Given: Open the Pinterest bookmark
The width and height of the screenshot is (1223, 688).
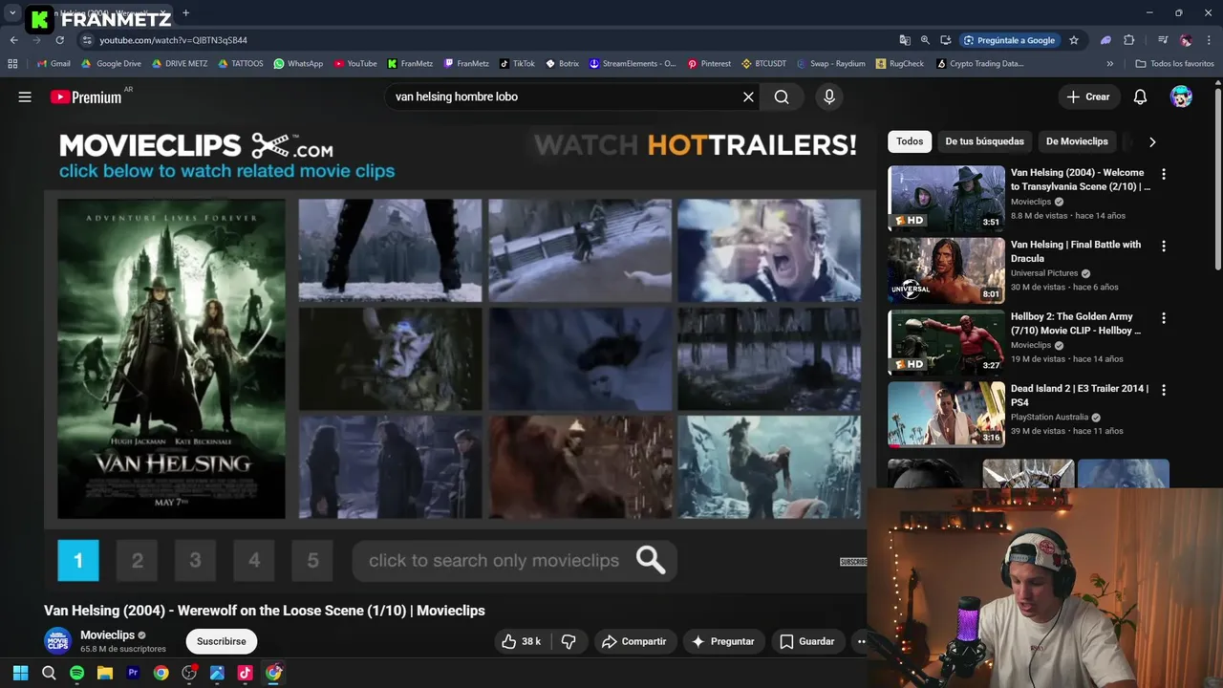Looking at the screenshot, I should tap(709, 64).
